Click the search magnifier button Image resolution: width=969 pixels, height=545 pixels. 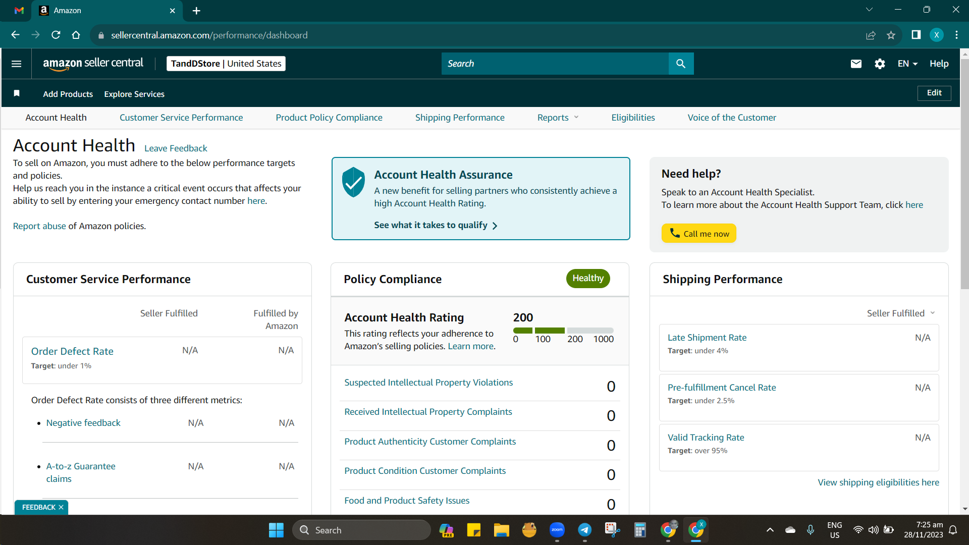681,64
